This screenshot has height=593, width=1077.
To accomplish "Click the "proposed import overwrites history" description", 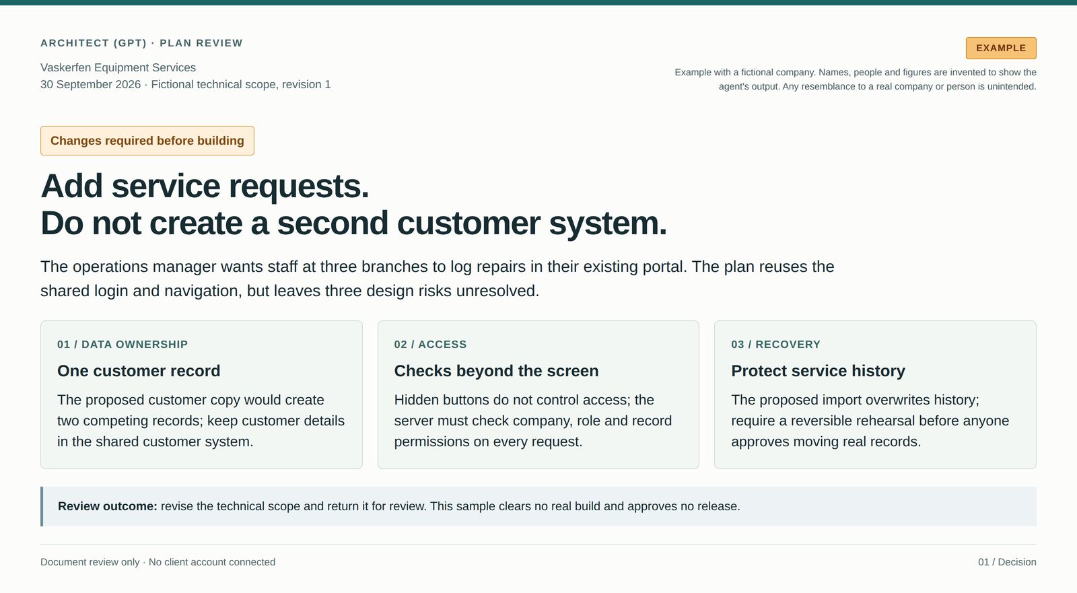I will (x=870, y=421).
